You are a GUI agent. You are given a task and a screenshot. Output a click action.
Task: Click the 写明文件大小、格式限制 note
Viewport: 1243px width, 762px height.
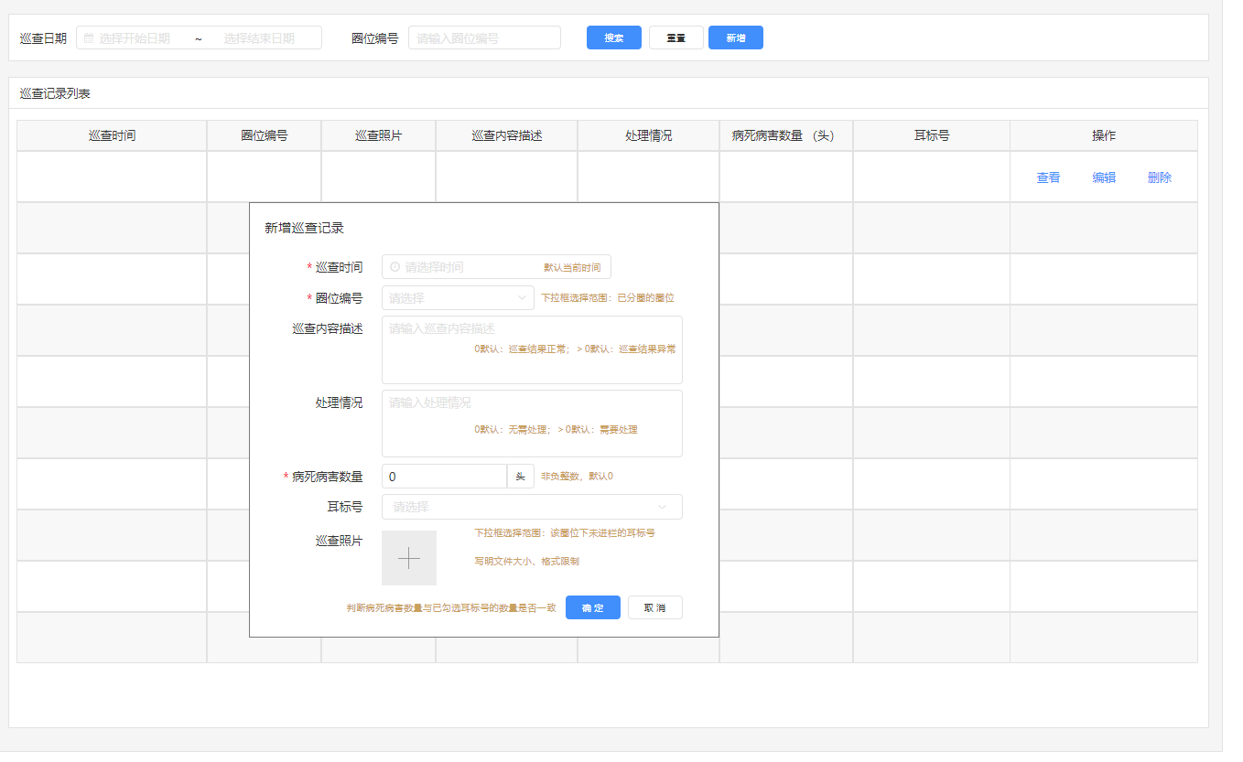(x=526, y=562)
